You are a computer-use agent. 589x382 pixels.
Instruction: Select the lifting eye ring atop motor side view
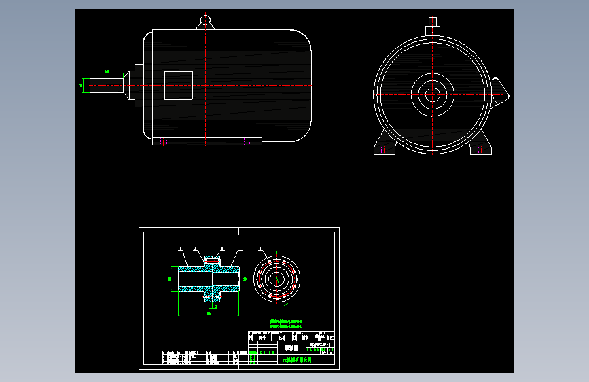pos(205,20)
